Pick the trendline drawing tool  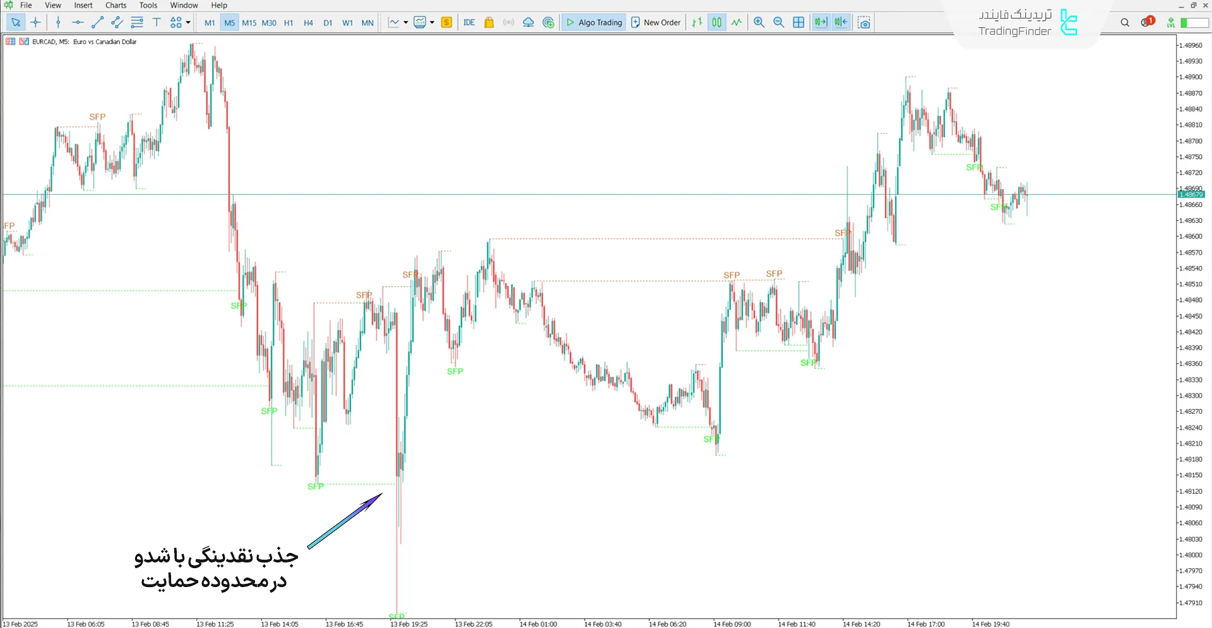[x=97, y=23]
